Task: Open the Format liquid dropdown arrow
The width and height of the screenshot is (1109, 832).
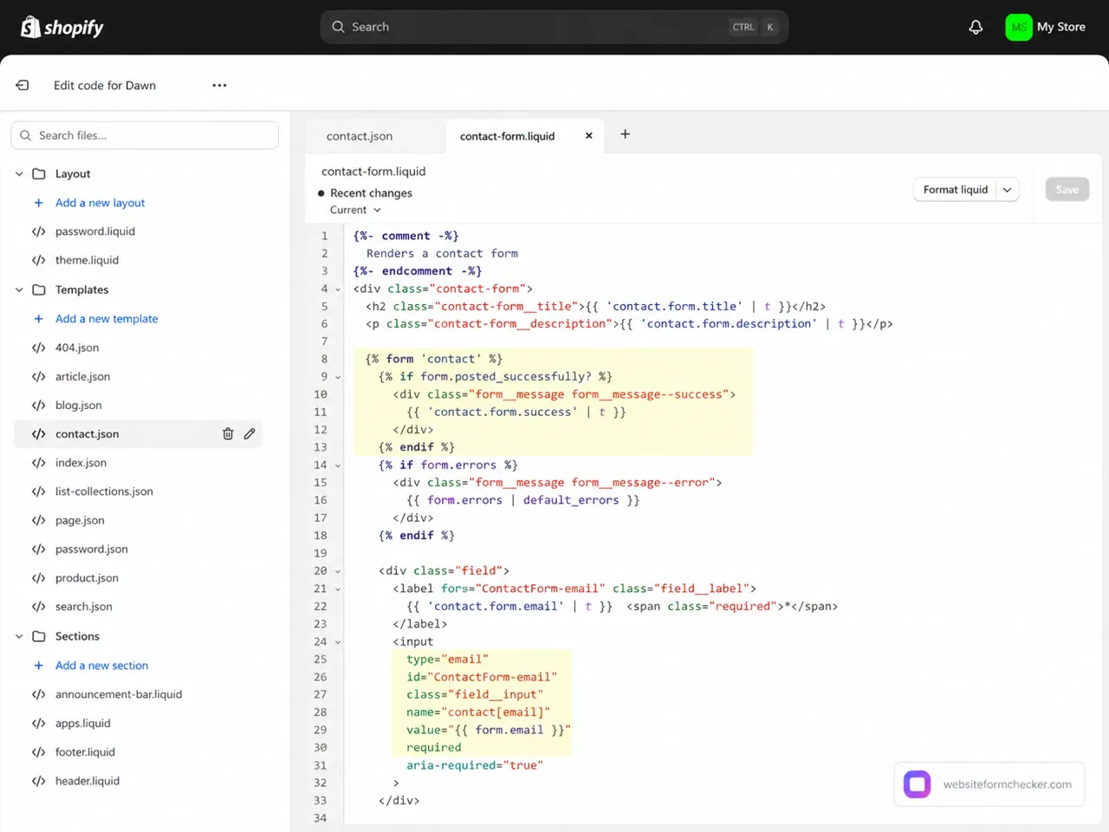Action: [1007, 190]
